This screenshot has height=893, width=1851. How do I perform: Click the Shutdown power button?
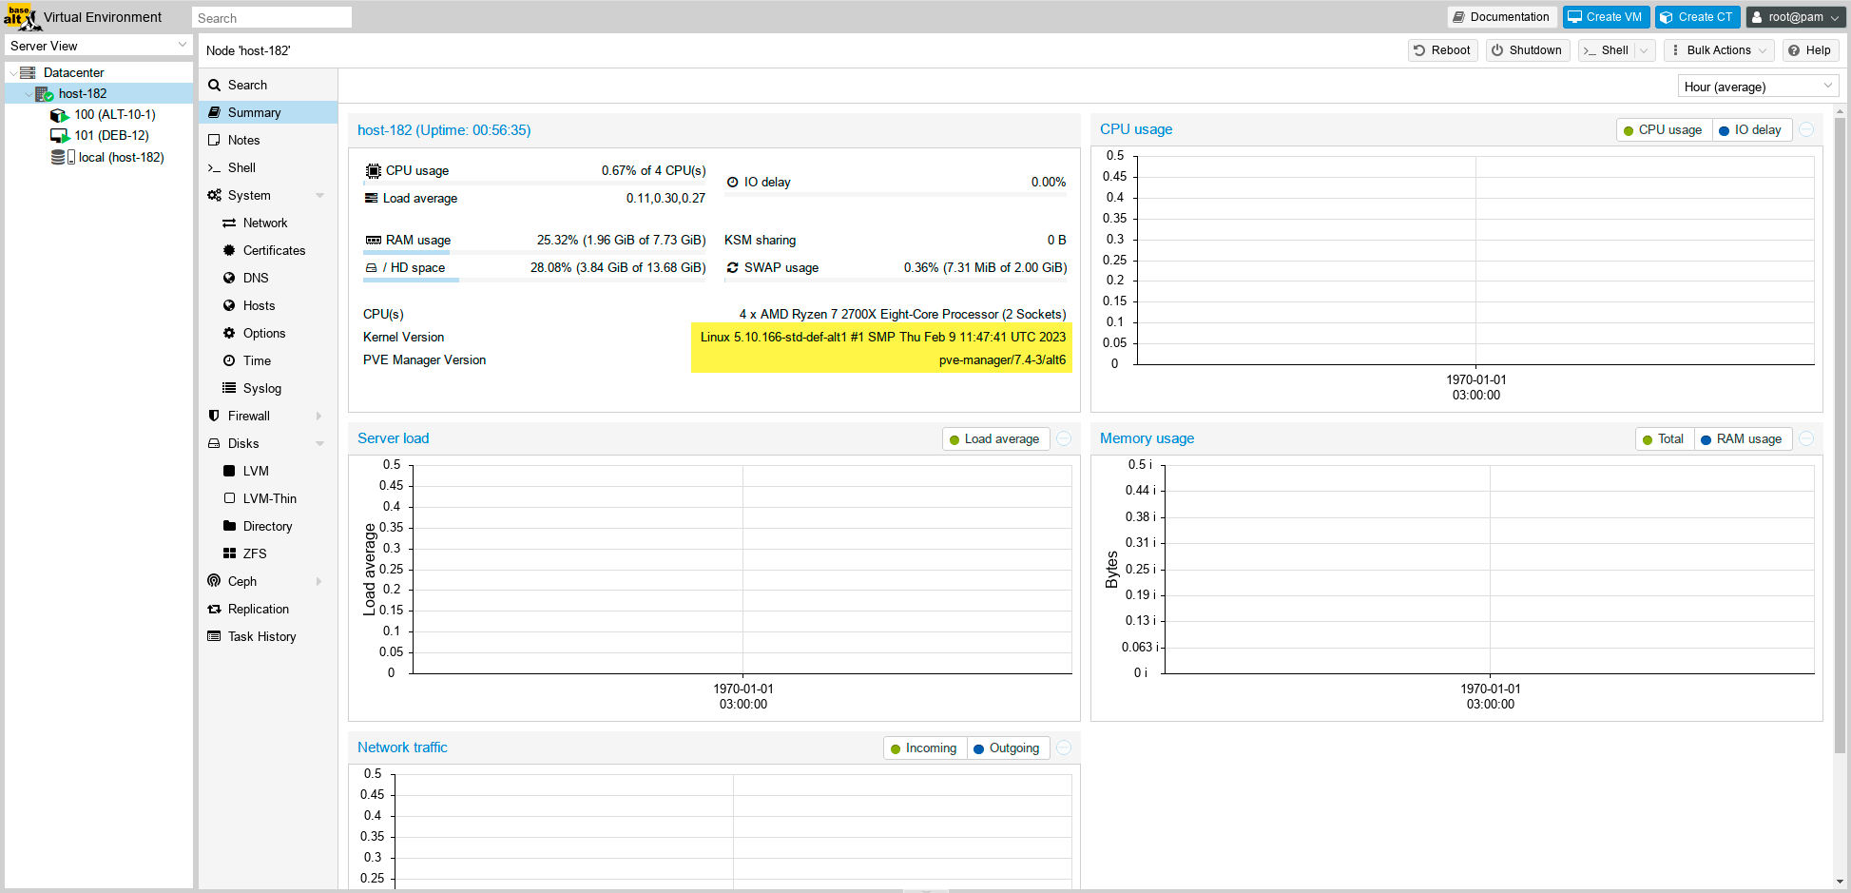[x=1527, y=50]
